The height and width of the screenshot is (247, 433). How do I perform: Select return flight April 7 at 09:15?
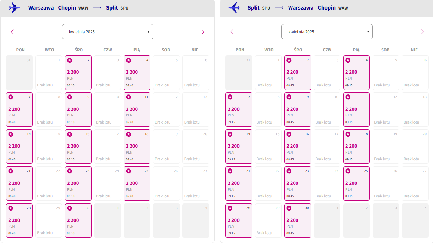[239, 109]
